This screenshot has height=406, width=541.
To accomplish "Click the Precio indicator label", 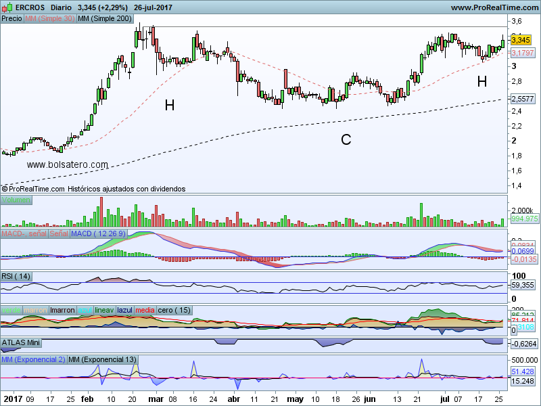I will pyautogui.click(x=11, y=19).
